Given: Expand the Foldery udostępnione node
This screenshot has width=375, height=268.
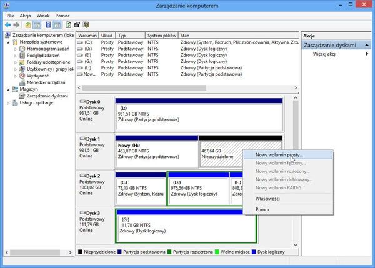Looking at the screenshot, I should (x=15, y=62).
